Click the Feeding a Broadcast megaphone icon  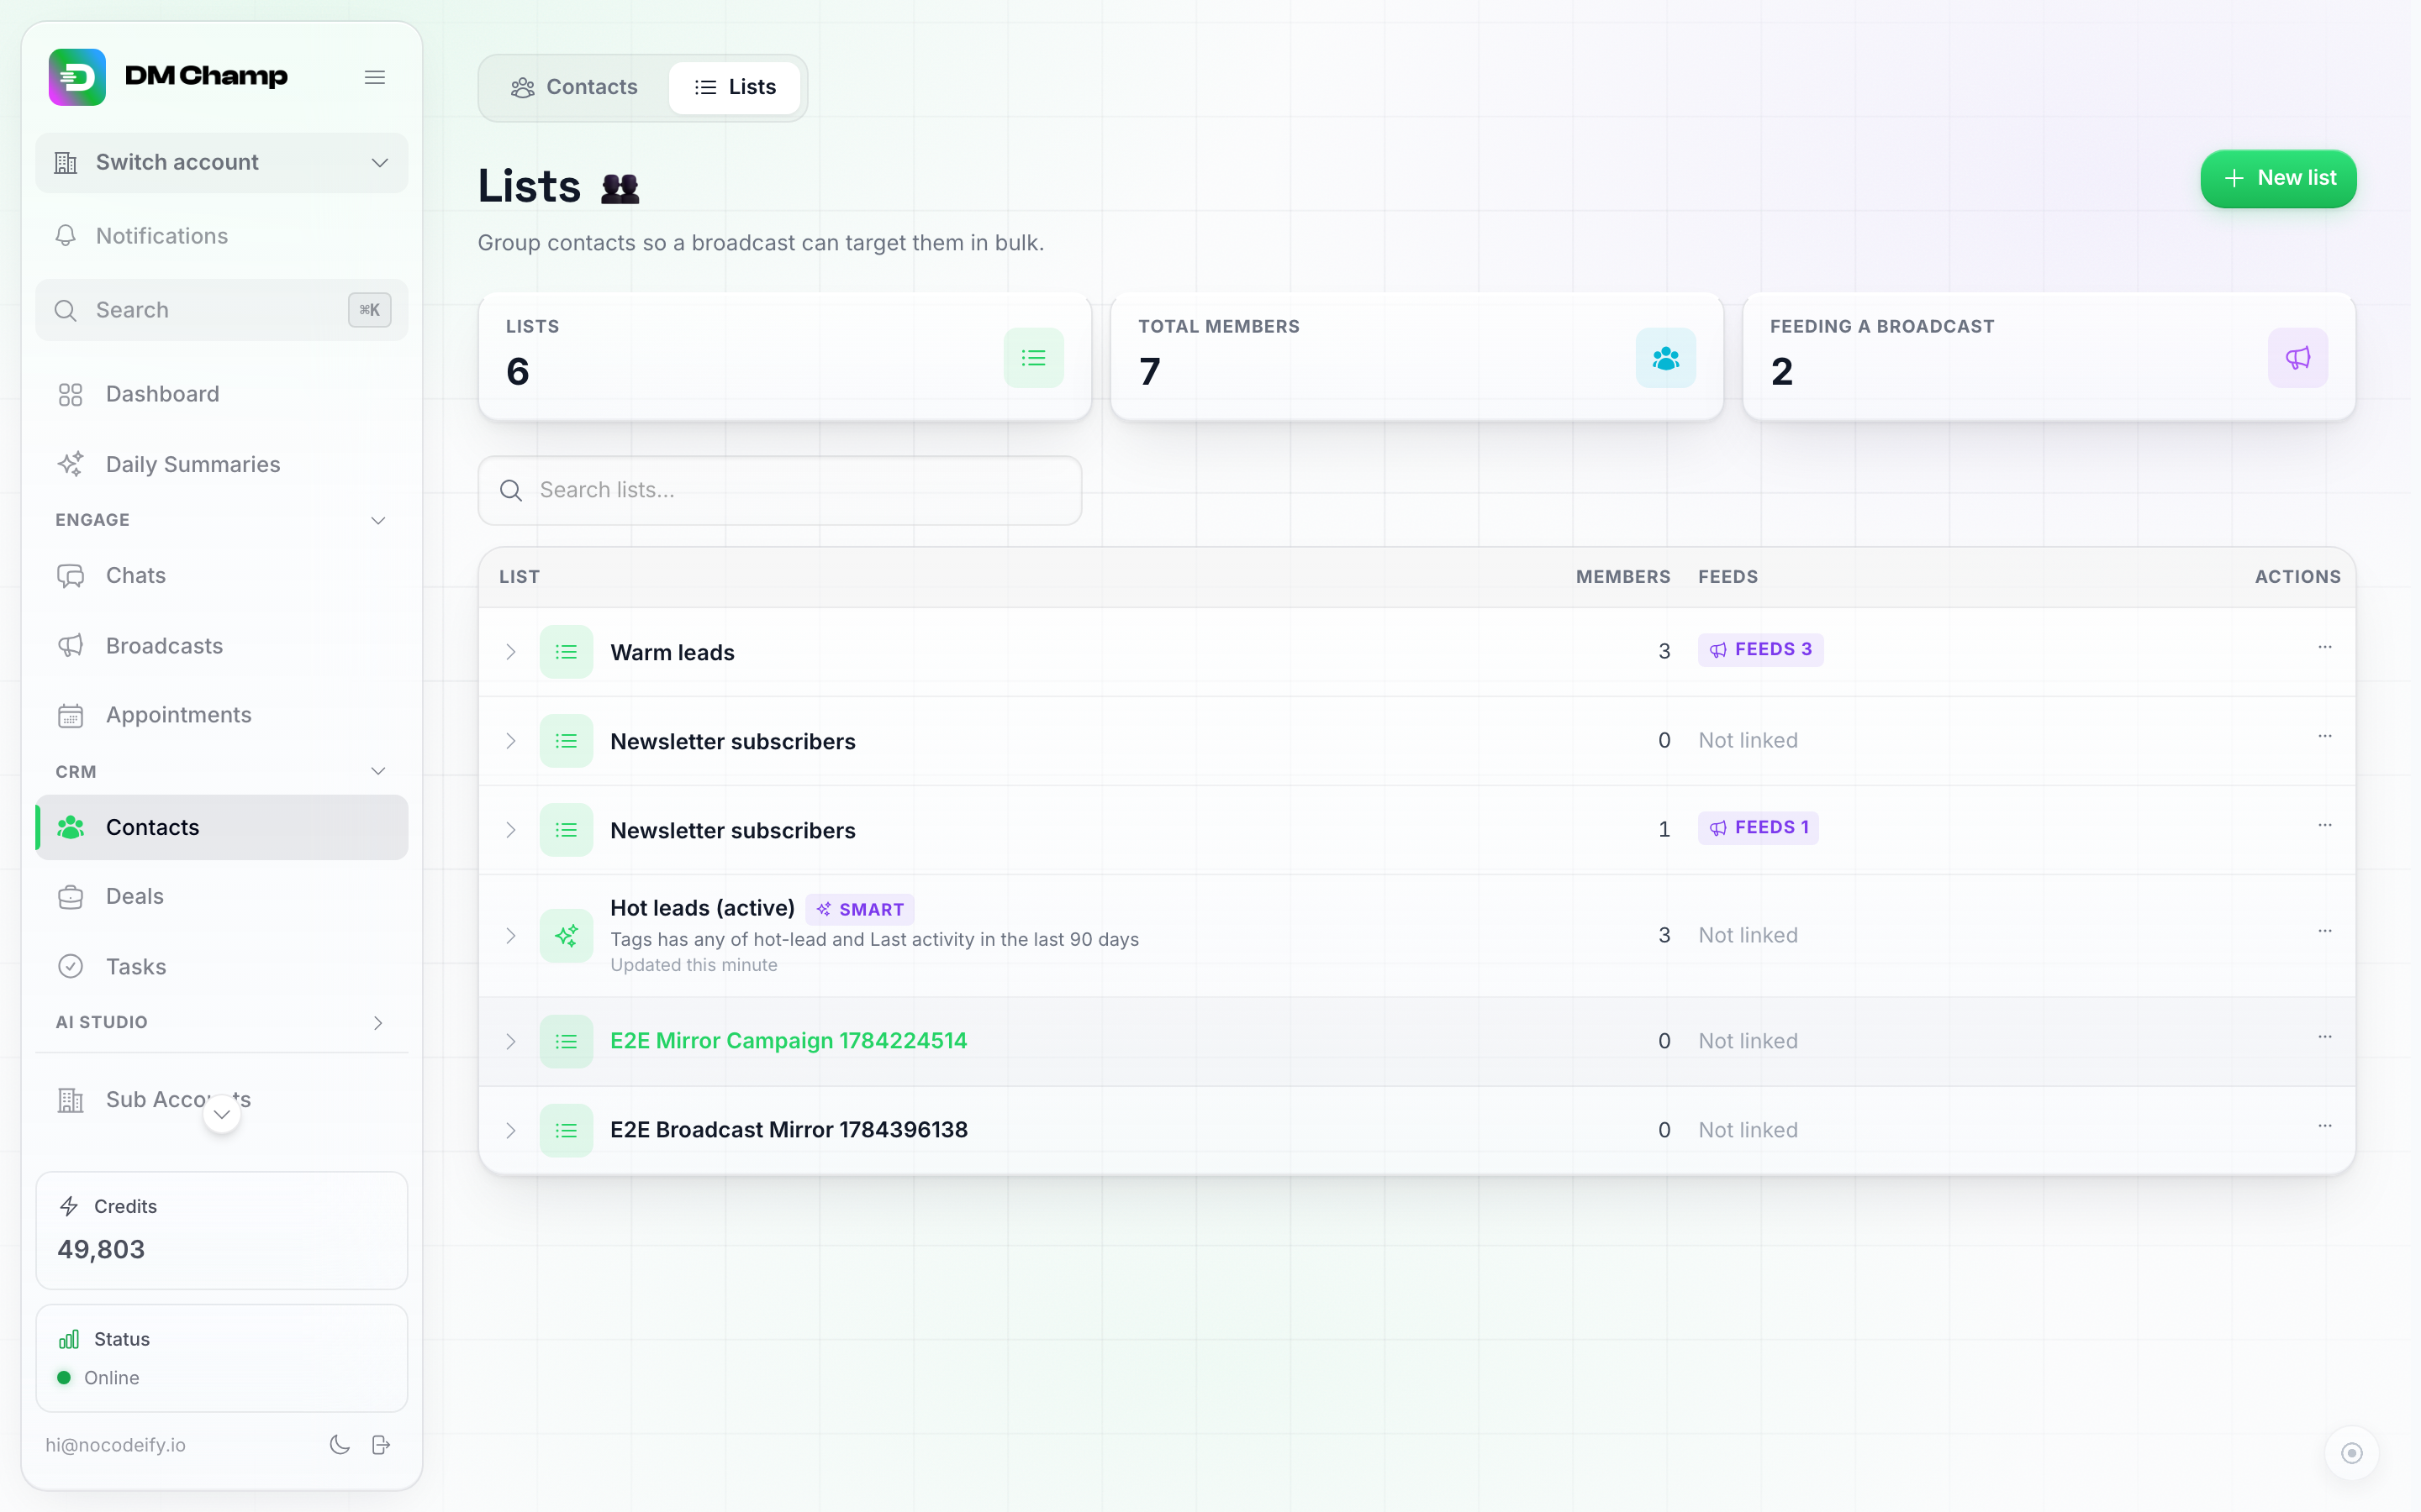click(x=2298, y=358)
